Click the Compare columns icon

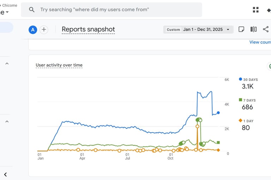click(x=253, y=30)
